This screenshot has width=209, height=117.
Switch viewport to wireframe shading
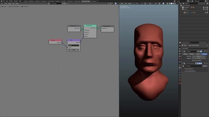click(x=169, y=4)
